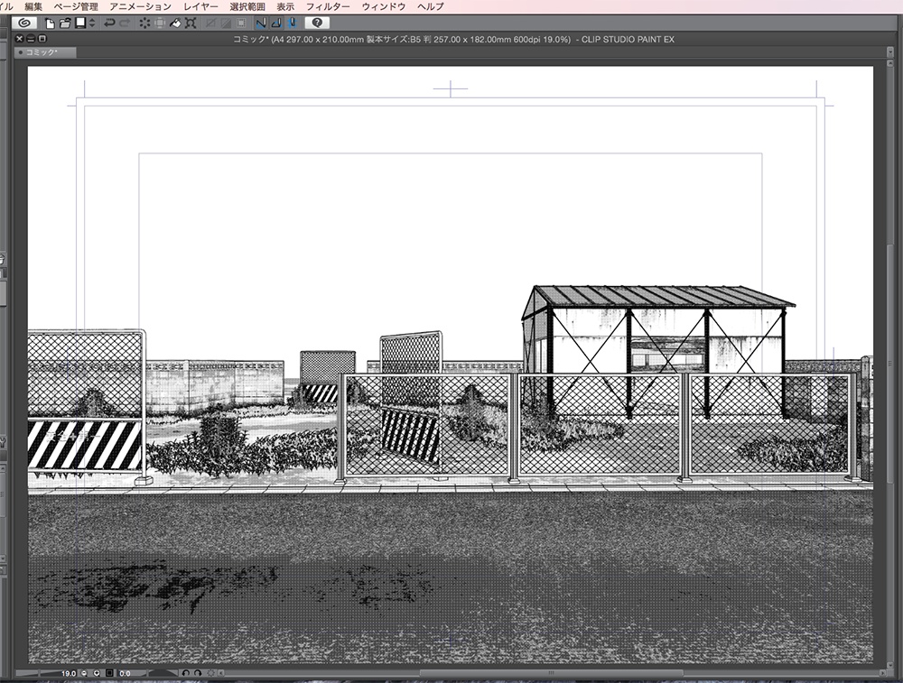Fill using the paint bucket icon

pos(175,23)
